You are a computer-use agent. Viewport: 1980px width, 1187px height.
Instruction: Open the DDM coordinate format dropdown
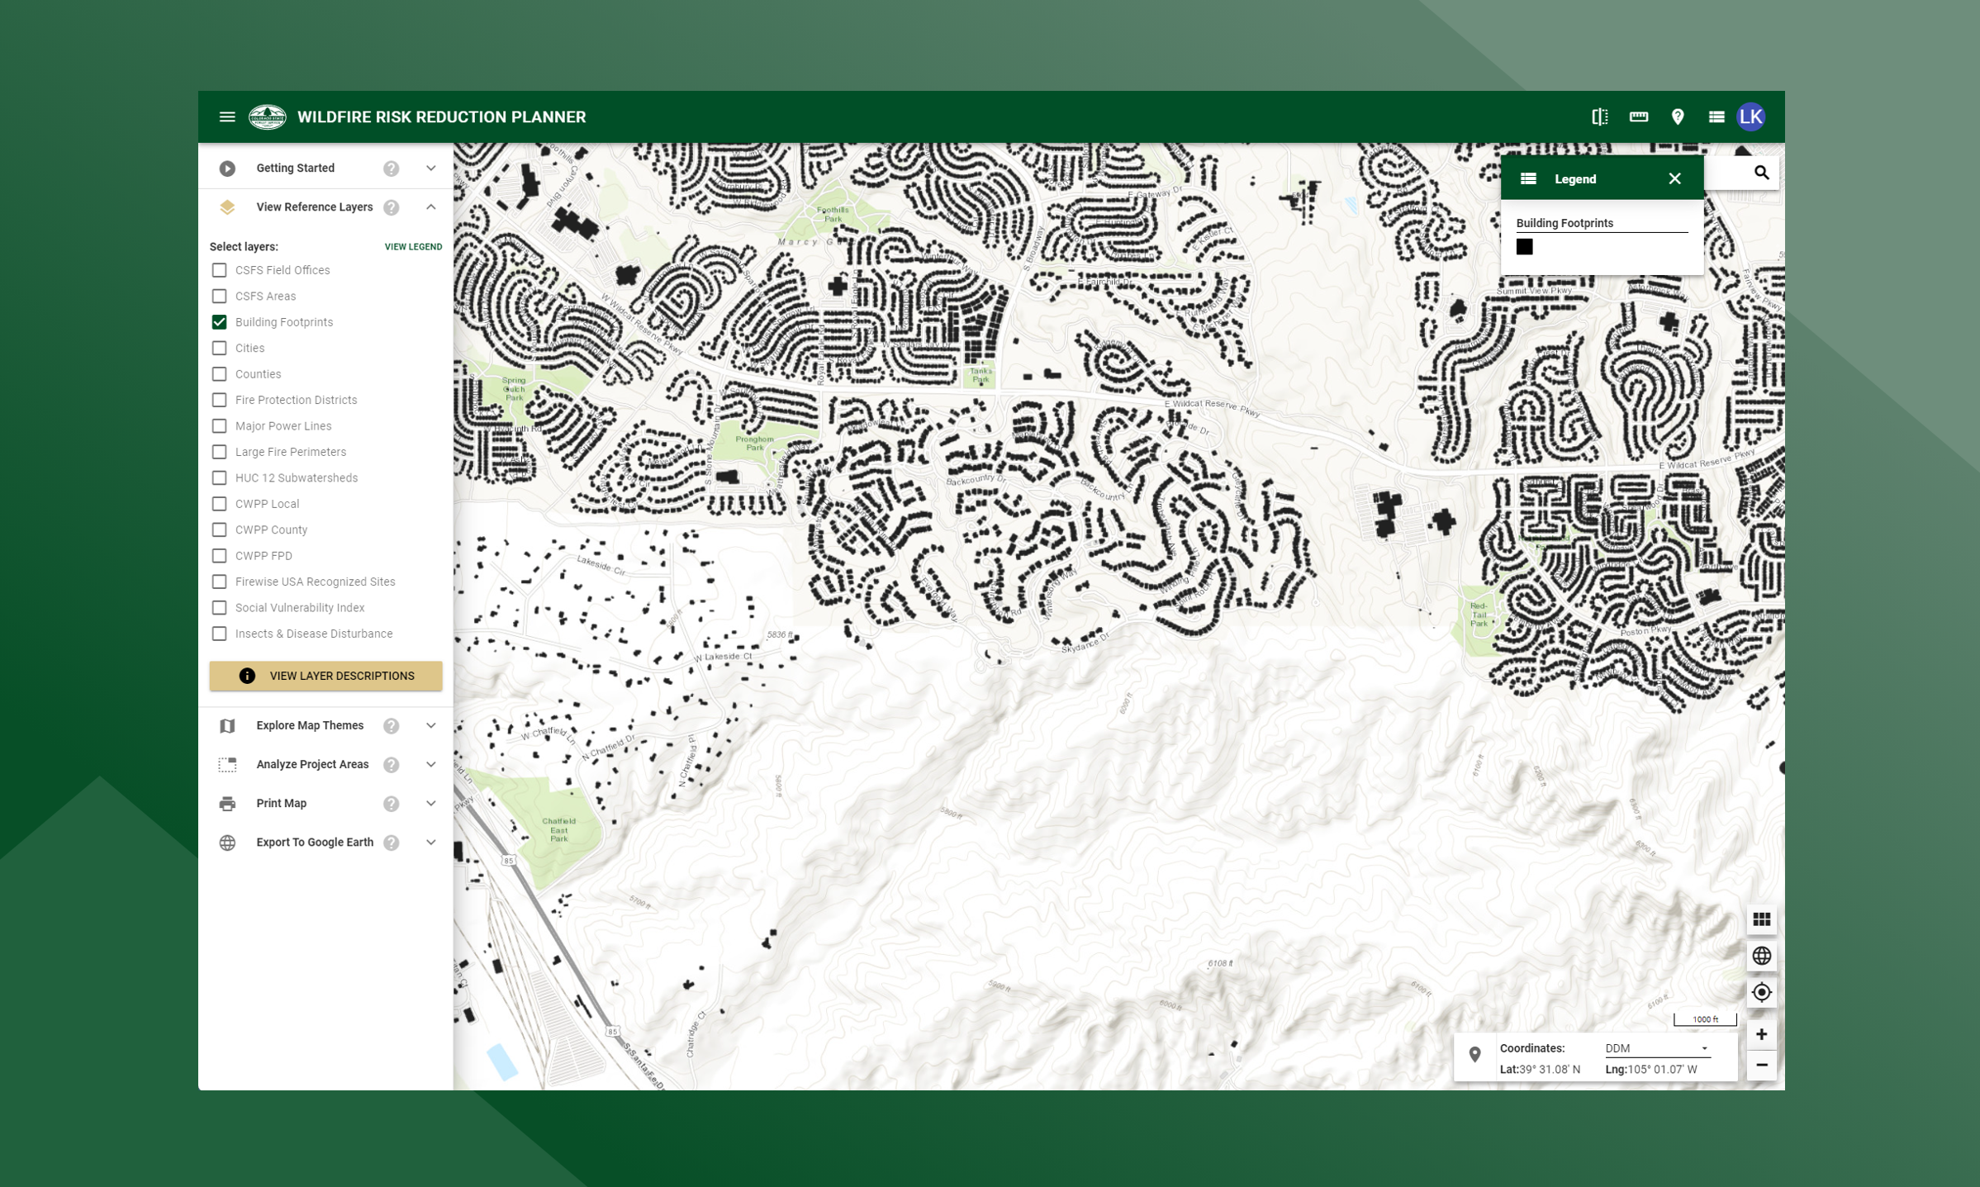(1657, 1048)
